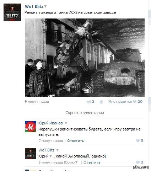This screenshot has height=171, width=151.
Task: Open the 9 минут назад post timestamp
Action: pos(37,102)
